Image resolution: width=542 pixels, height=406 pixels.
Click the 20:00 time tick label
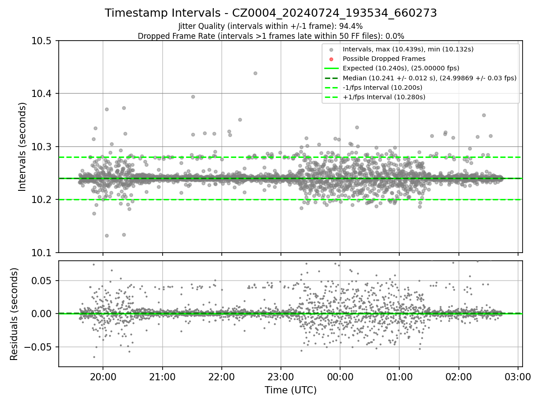point(103,377)
